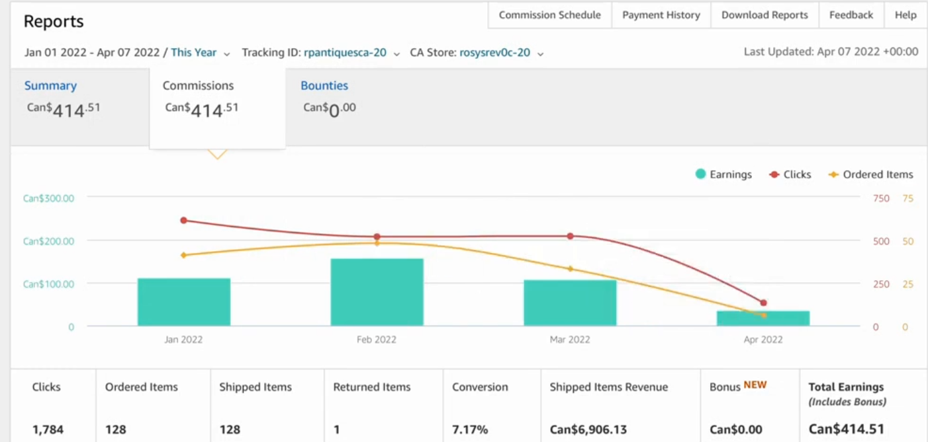Click the Apr 2022 clicks data point
Screen dimensions: 928x442
(763, 303)
